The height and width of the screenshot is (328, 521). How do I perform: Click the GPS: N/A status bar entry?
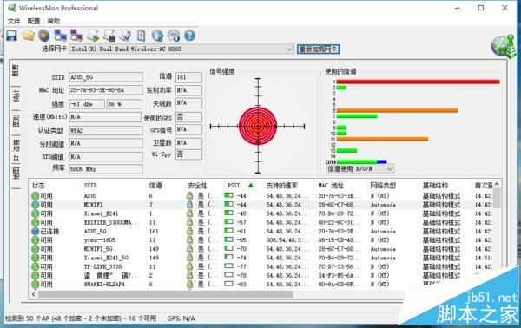(181, 318)
